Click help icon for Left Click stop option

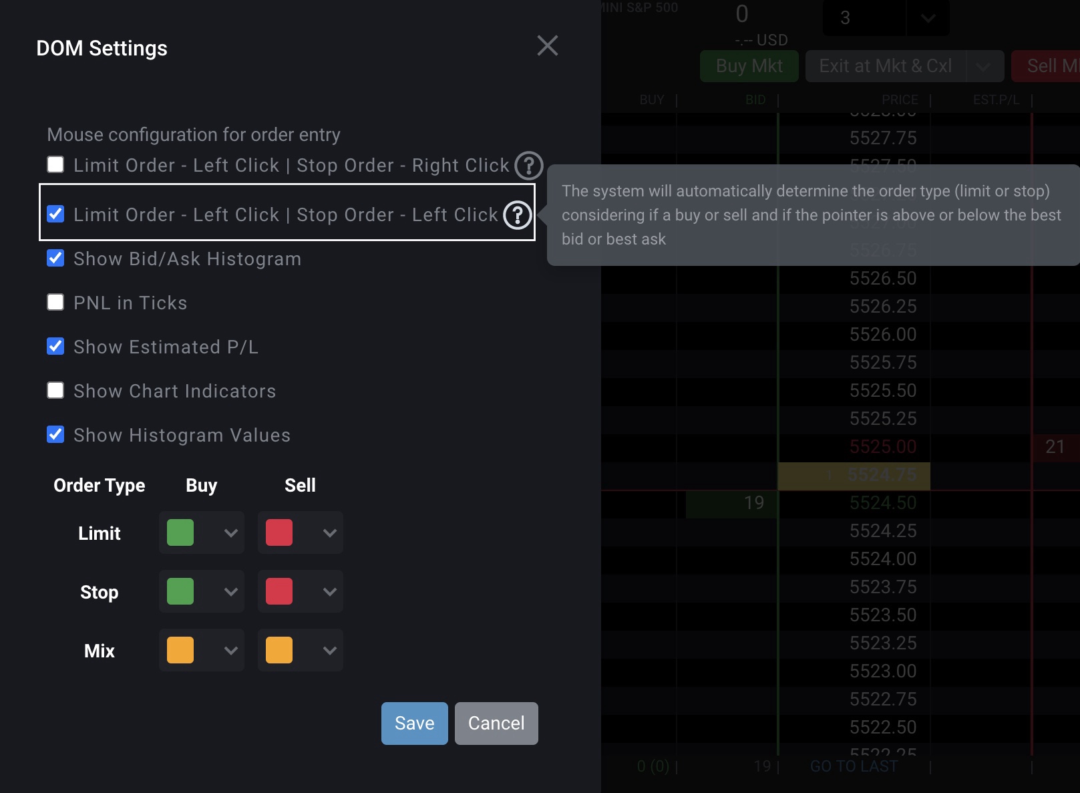click(x=517, y=215)
